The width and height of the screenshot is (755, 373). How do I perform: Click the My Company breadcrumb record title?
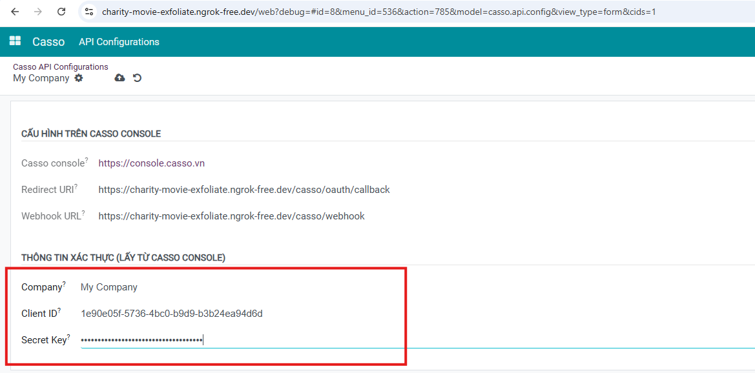click(x=41, y=78)
